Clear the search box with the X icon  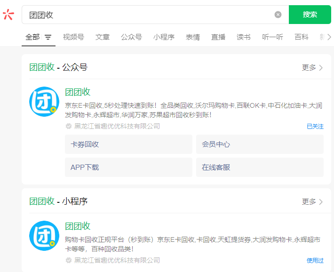click(x=278, y=15)
